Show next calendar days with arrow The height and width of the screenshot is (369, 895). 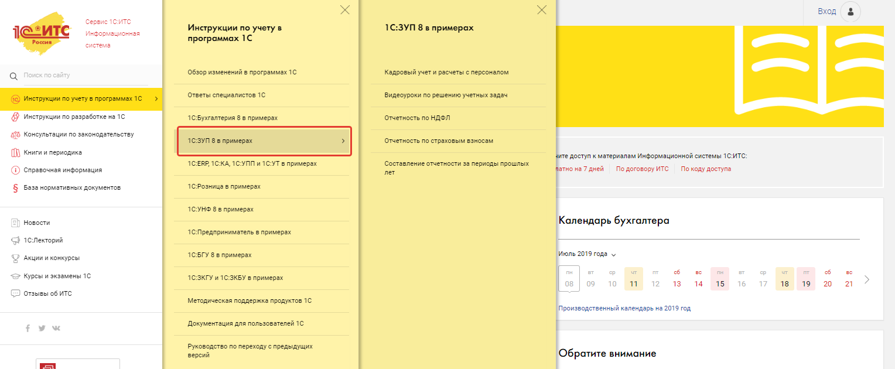point(867,279)
